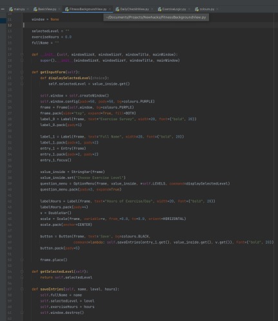Toggle fold marker at return self.selectedLevel

tap(22, 277)
